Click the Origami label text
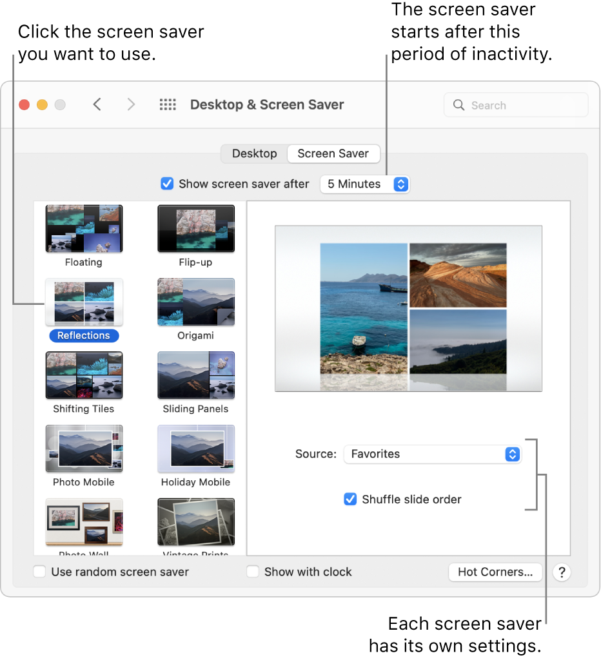Viewport: 601px width, 660px height. (x=195, y=335)
